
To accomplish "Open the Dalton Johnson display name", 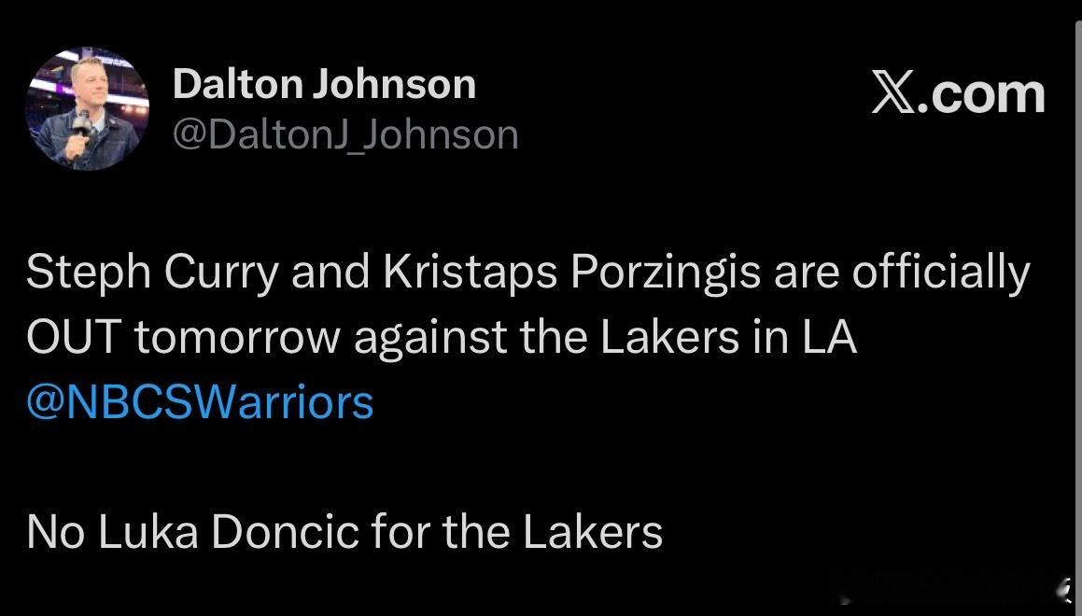I will pos(324,85).
